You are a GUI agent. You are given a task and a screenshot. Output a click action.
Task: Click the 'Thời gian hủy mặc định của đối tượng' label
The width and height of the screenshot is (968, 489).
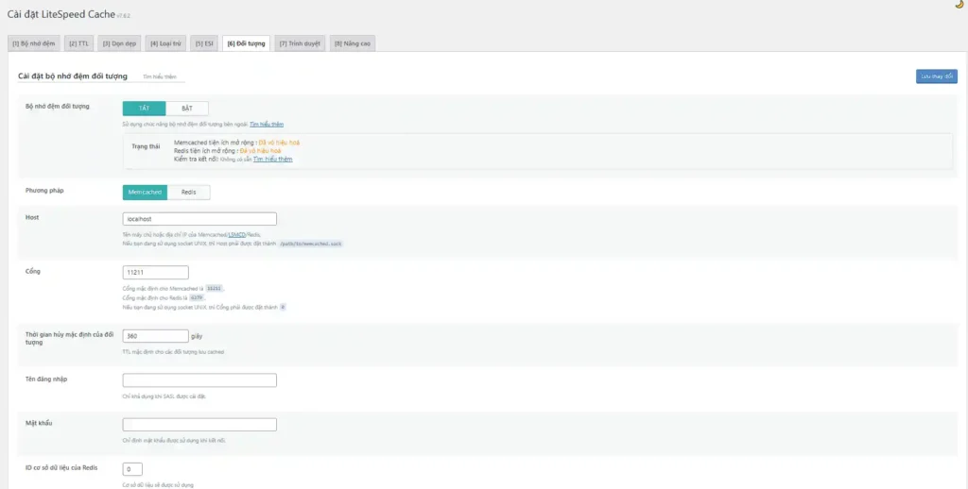pos(70,338)
